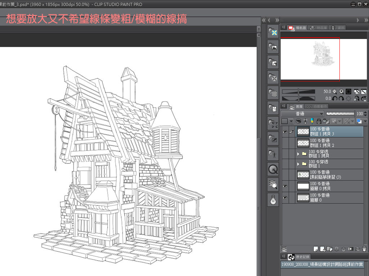This screenshot has height=276, width=369.
Task: Create a new layer folder
Action: [x=330, y=249]
